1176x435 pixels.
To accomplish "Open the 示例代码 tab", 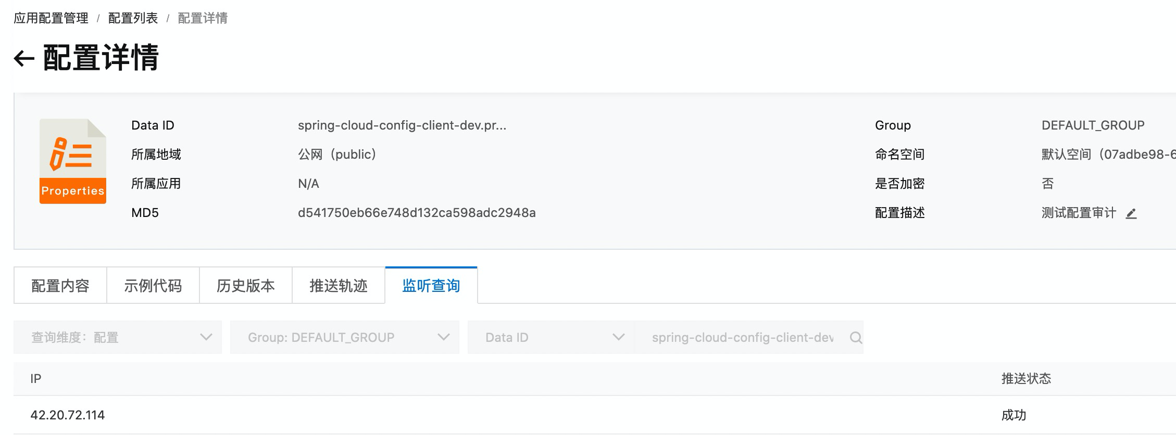I will coord(153,286).
